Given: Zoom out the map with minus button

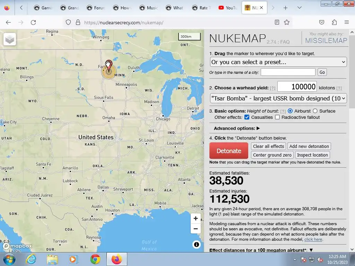Looking at the screenshot, I should click(x=196, y=229).
